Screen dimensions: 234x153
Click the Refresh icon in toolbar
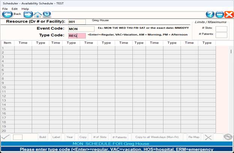pyautogui.click(x=46, y=14)
